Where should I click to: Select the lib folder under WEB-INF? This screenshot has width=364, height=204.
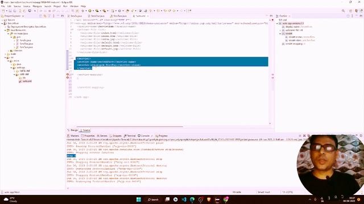click(22, 78)
